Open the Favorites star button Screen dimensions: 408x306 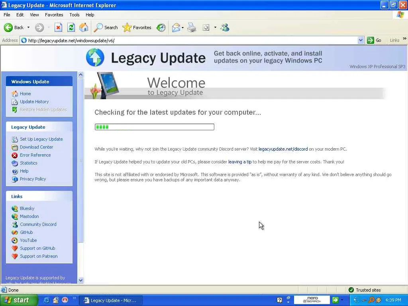(x=137, y=27)
